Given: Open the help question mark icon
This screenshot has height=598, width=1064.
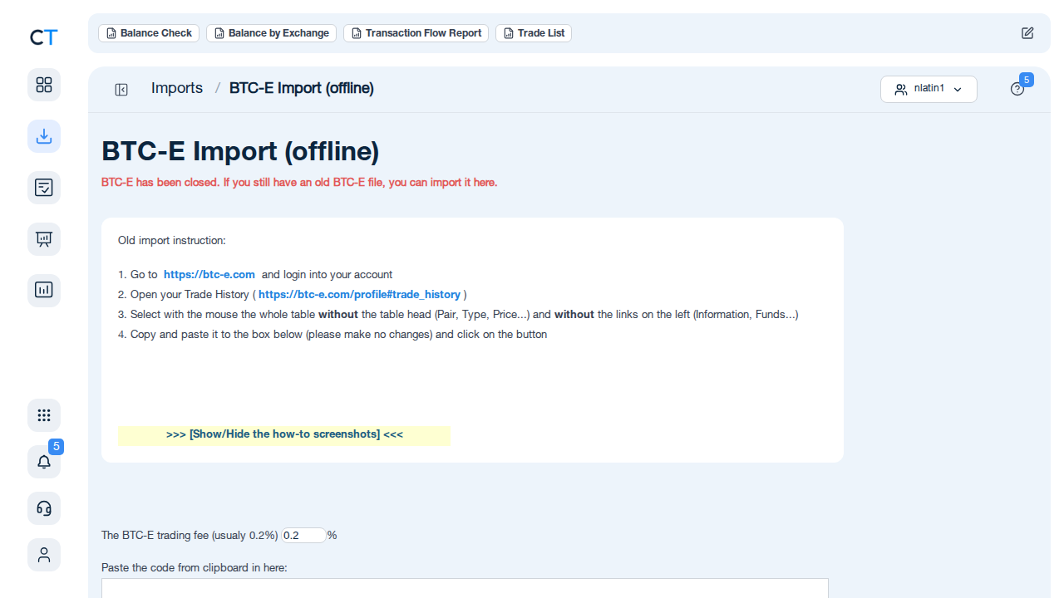Looking at the screenshot, I should pos(1017,89).
